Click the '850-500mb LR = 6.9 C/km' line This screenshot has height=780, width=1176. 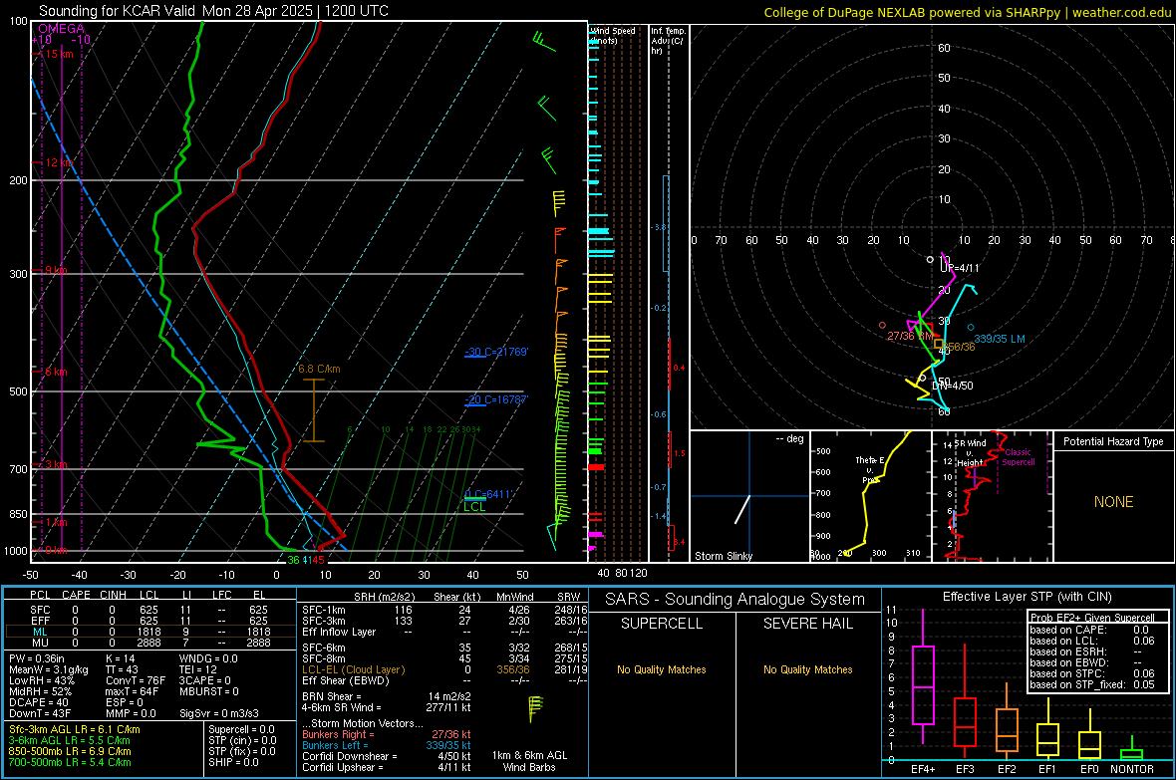[x=70, y=751]
